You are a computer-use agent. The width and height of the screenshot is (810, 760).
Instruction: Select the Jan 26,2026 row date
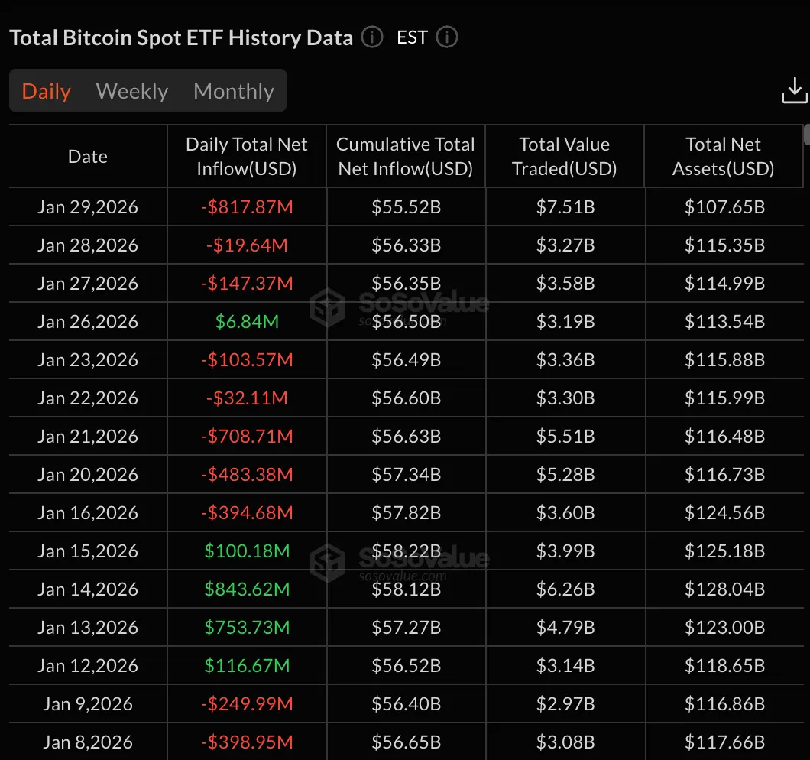88,322
